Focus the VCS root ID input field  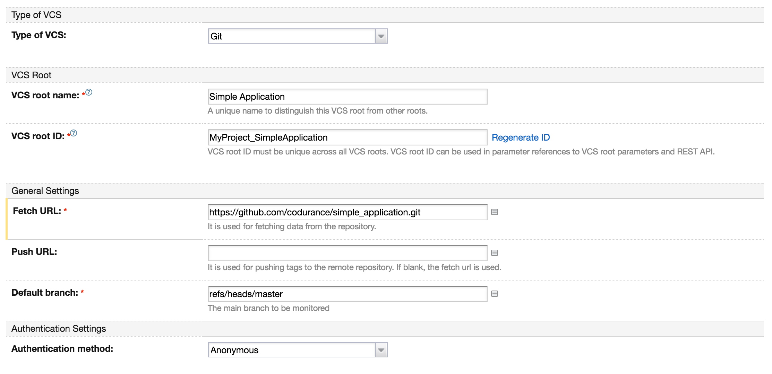tap(348, 137)
